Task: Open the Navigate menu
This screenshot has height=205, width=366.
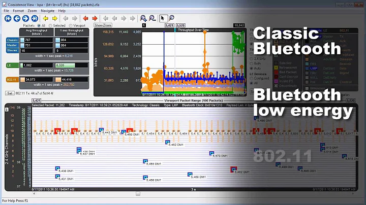Action: click(48, 11)
